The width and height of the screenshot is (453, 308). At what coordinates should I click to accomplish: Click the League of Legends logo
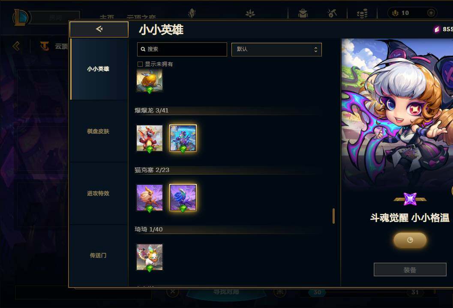[20, 17]
